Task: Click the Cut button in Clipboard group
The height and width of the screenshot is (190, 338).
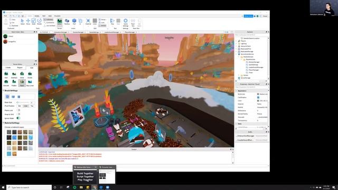Action: (12, 23)
